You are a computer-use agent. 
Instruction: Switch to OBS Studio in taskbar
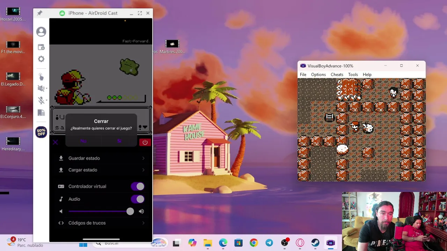pyautogui.click(x=285, y=243)
